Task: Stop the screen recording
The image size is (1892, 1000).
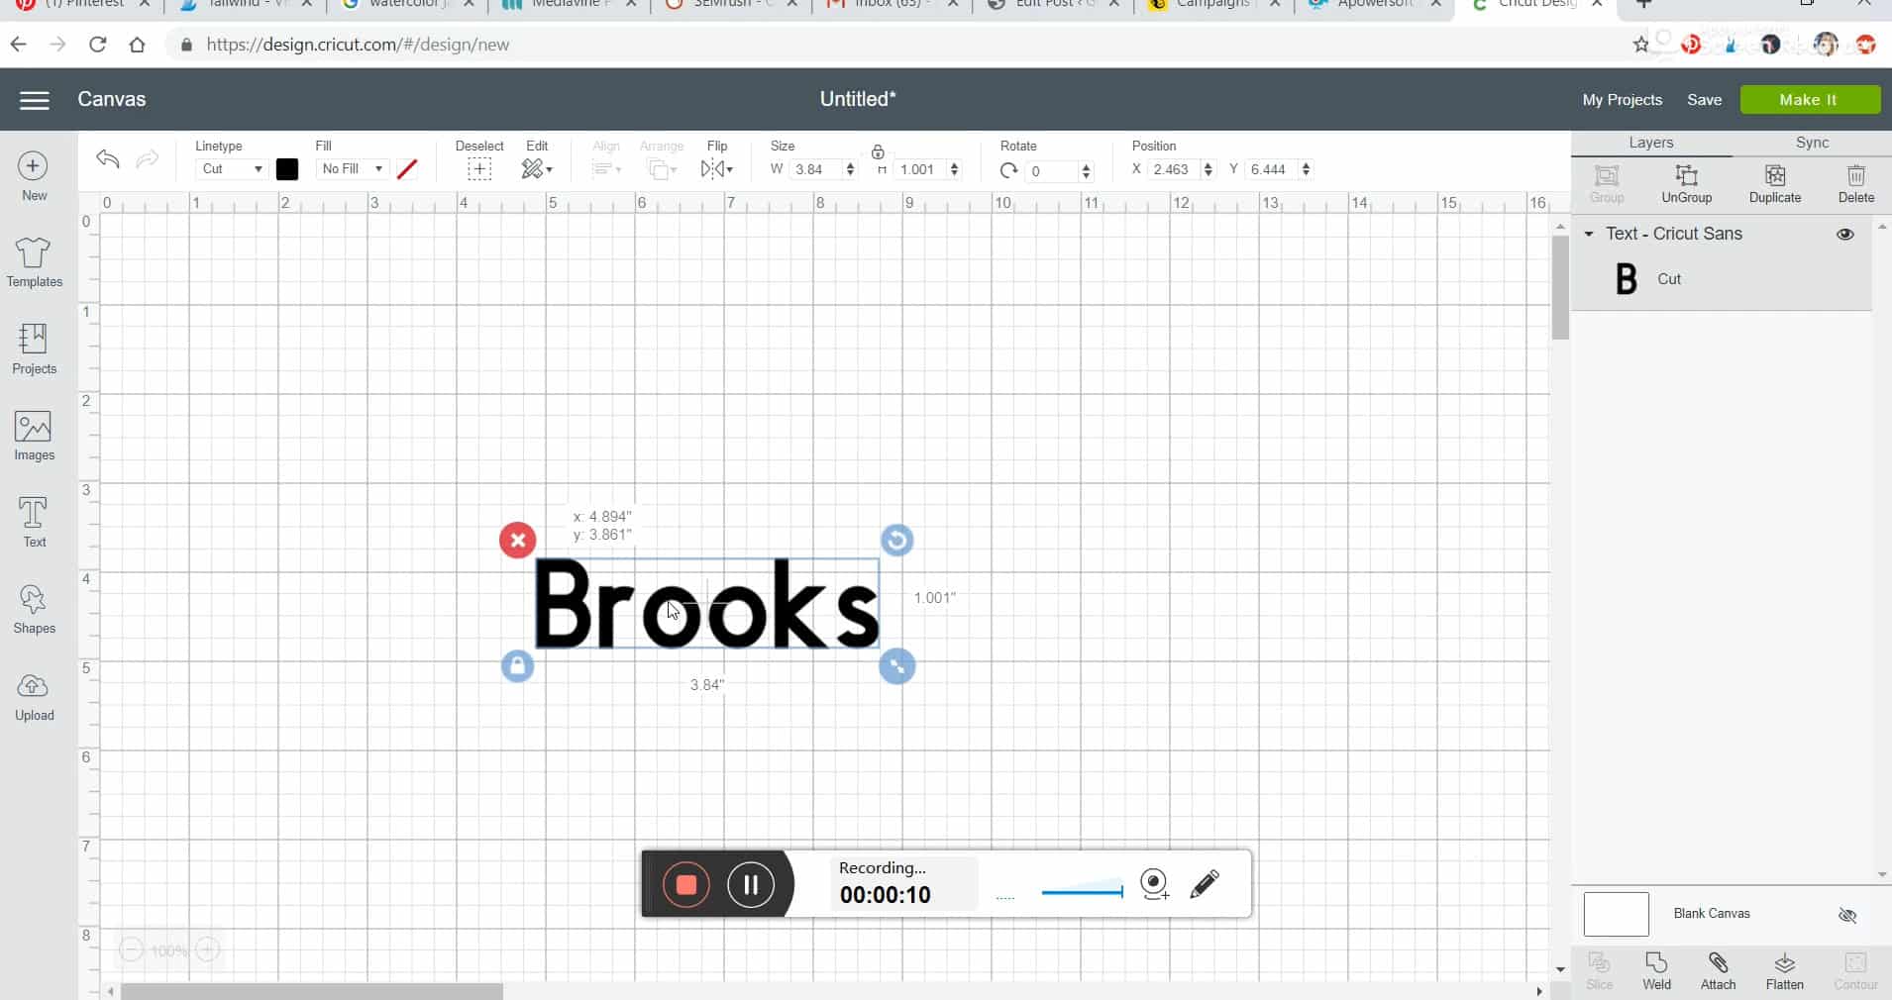Action: pos(685,884)
